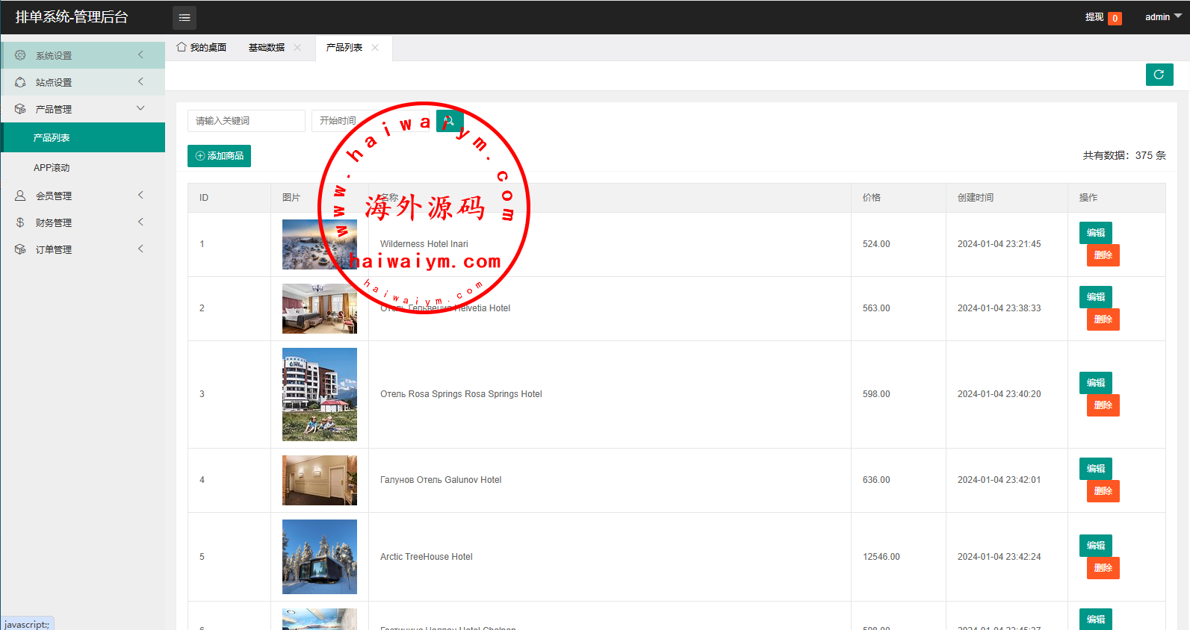
Task: Click the green refresh icon button
Action: (x=1159, y=75)
